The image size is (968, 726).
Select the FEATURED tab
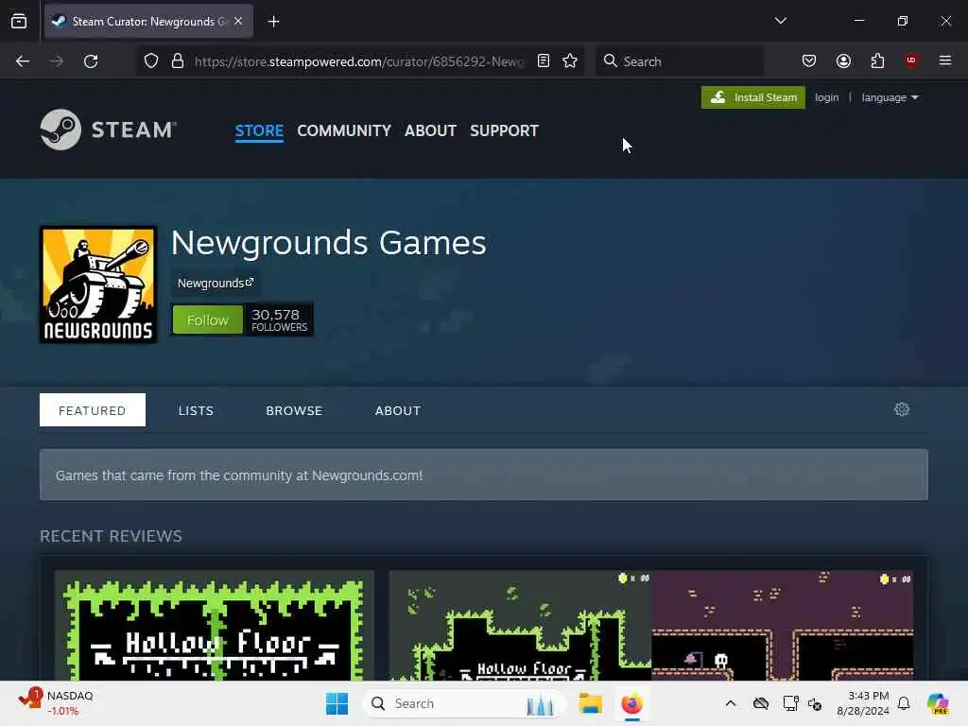point(93,410)
